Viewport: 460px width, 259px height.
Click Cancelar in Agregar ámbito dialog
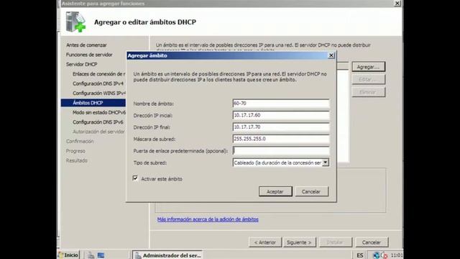pyautogui.click(x=311, y=191)
